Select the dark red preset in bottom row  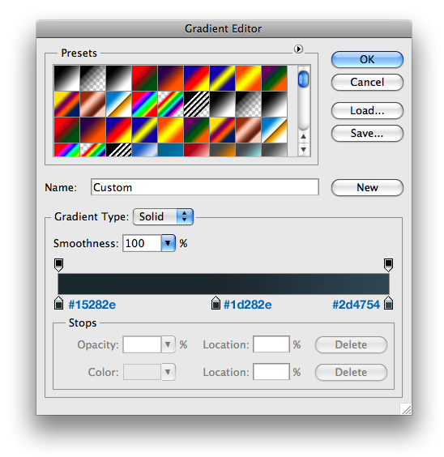click(196, 150)
